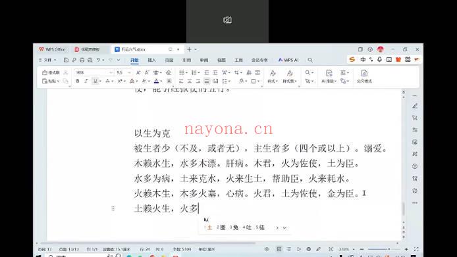
Task: Click the Print icon in quick access toolbar
Action: coord(82,60)
